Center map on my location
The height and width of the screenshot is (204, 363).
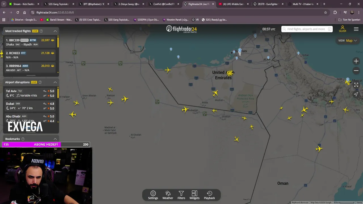[x=356, y=94]
